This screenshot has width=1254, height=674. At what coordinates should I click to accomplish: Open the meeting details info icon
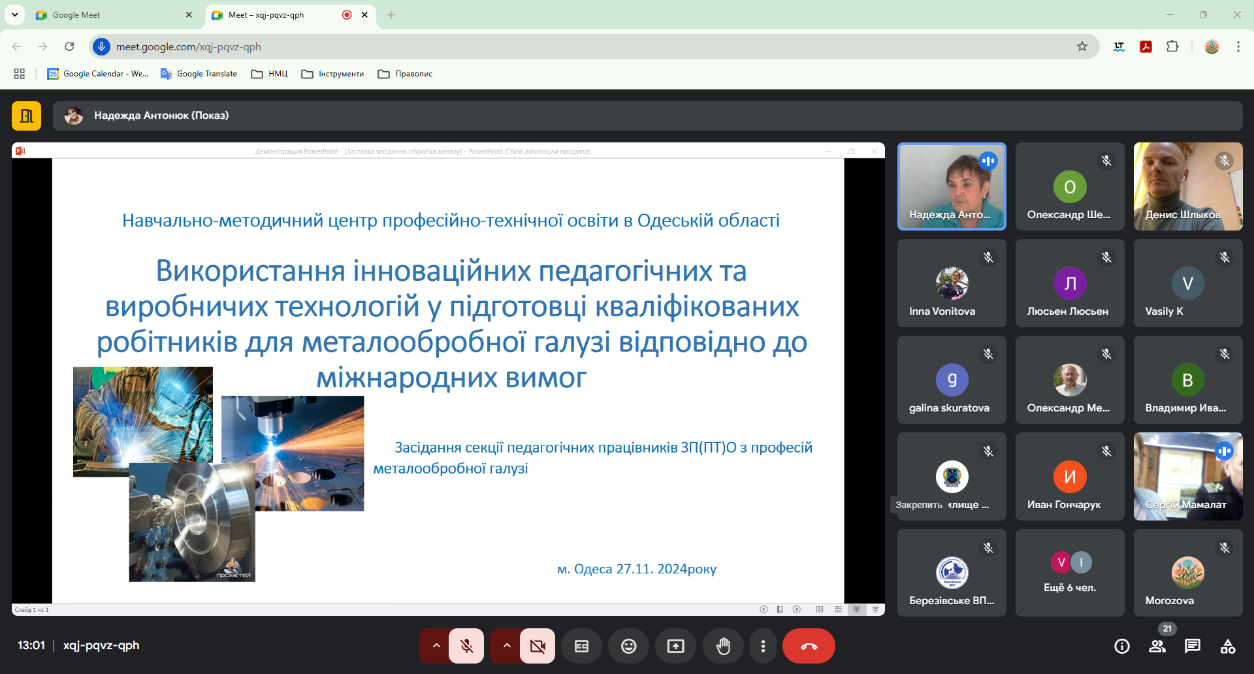(1121, 646)
